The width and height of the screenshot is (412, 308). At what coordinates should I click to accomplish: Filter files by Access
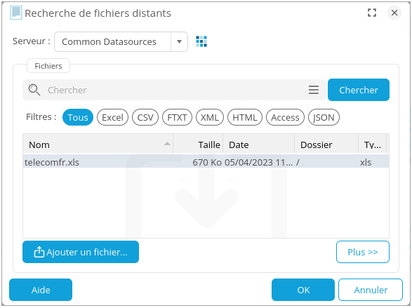(285, 117)
